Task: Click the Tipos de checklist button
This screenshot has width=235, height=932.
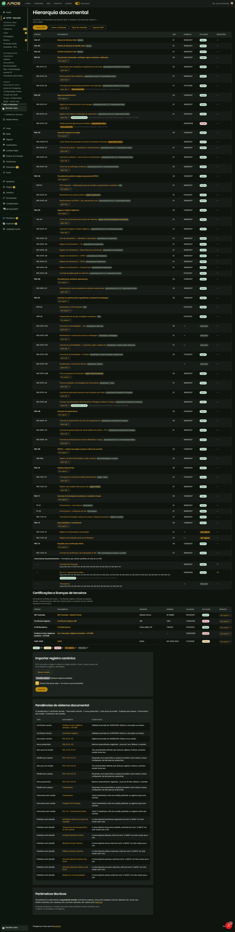Action: [x=79, y=27]
